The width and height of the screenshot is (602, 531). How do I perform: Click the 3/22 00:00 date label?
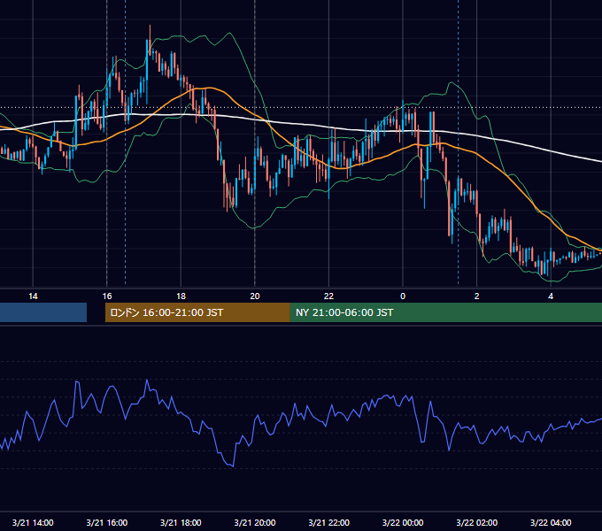click(x=403, y=522)
